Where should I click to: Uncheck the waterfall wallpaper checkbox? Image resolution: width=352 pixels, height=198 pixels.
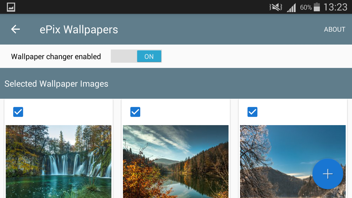18,112
